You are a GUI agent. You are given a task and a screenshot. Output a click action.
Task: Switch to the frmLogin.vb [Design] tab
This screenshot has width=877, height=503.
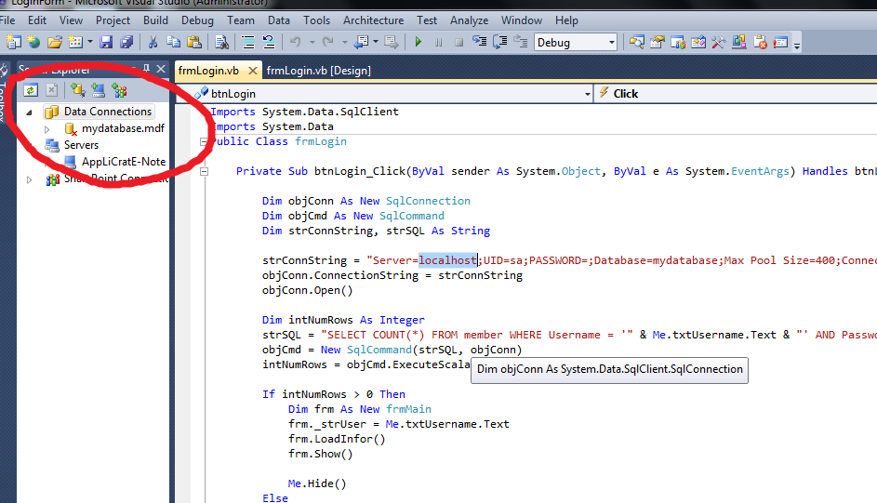click(x=319, y=71)
